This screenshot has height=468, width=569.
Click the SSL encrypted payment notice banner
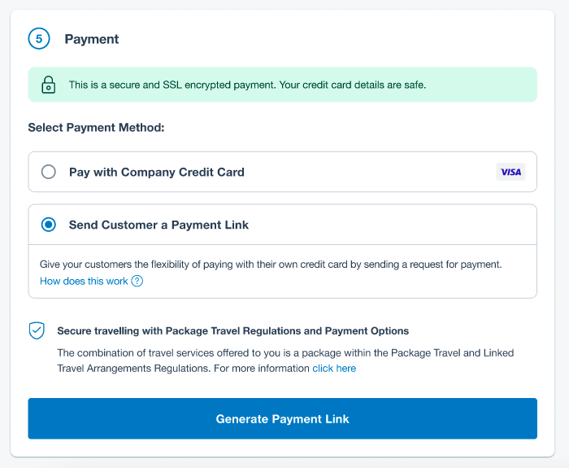pos(282,85)
